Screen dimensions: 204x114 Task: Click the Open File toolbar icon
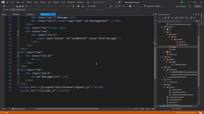coord(17,6)
